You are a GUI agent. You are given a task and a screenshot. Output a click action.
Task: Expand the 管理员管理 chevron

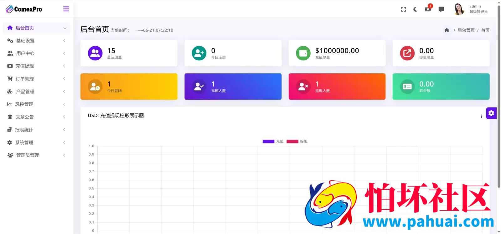click(64, 155)
